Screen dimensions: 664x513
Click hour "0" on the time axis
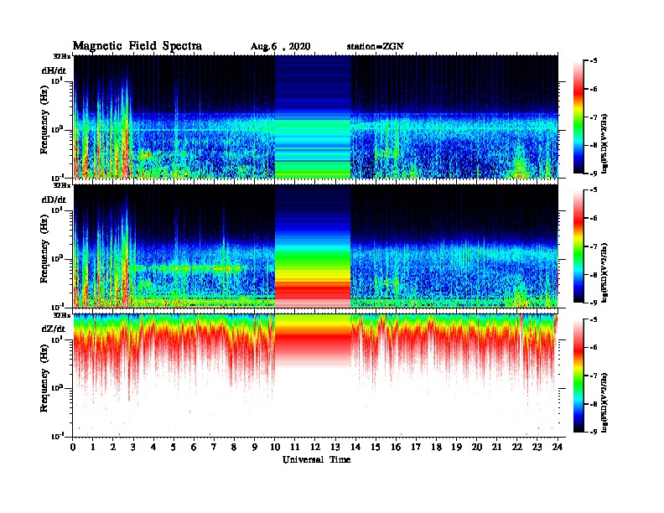(73, 448)
